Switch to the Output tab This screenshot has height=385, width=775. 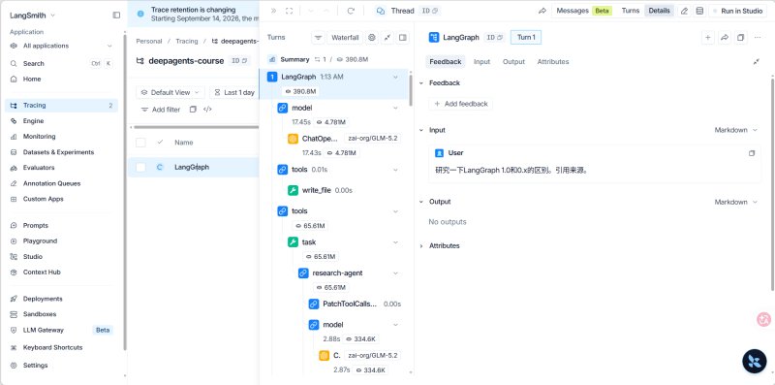pos(513,62)
